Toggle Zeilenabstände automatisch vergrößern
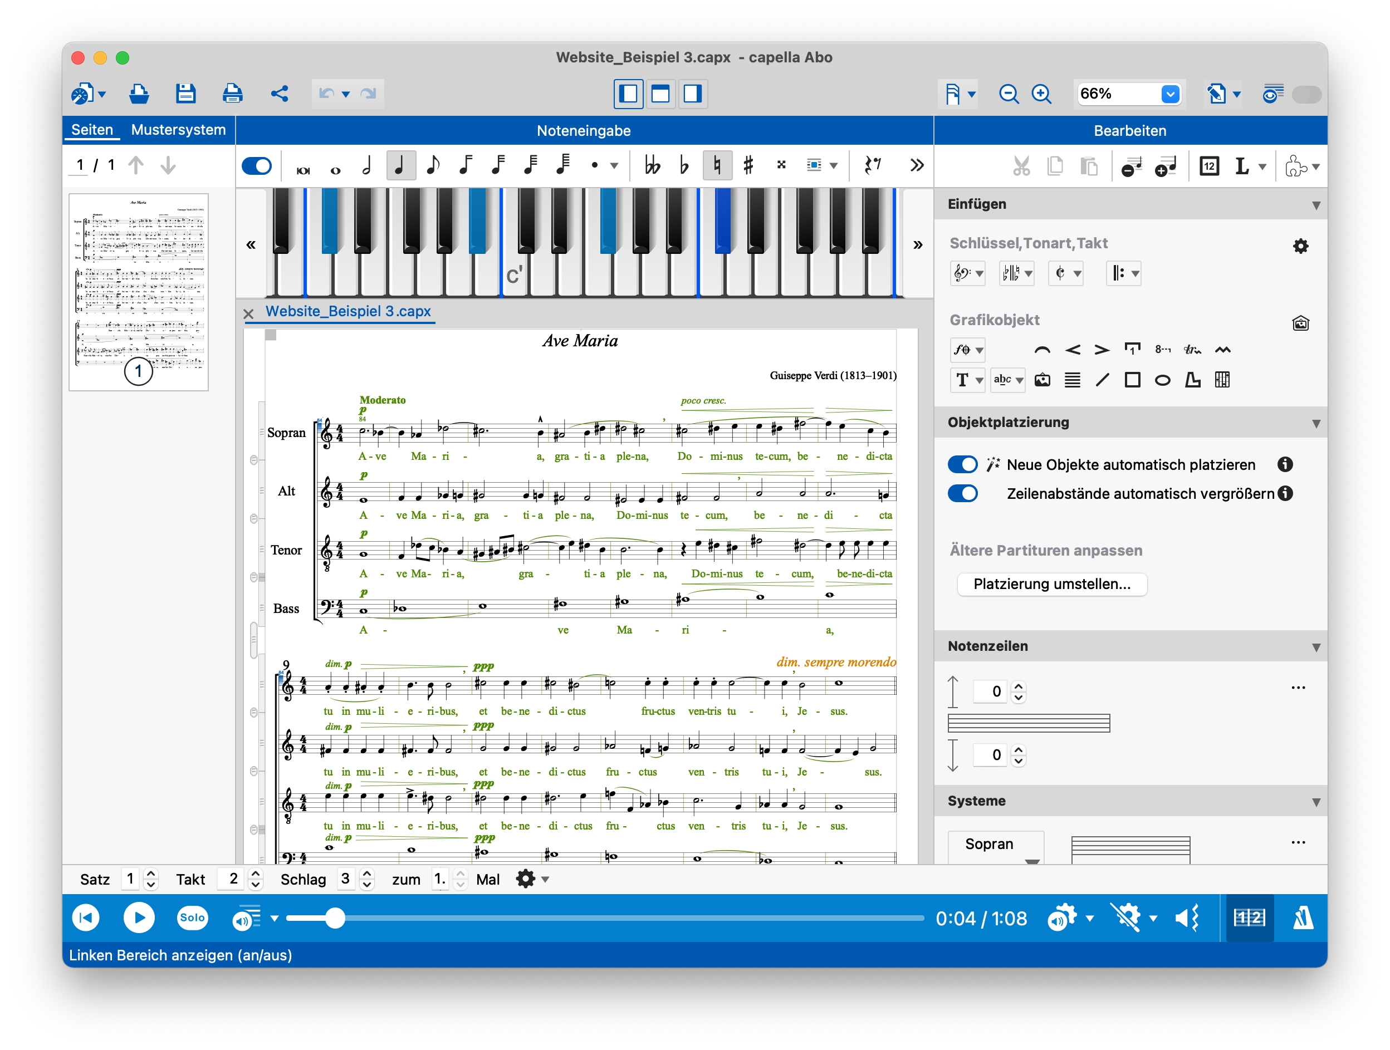Viewport: 1390px width, 1050px height. pos(963,493)
